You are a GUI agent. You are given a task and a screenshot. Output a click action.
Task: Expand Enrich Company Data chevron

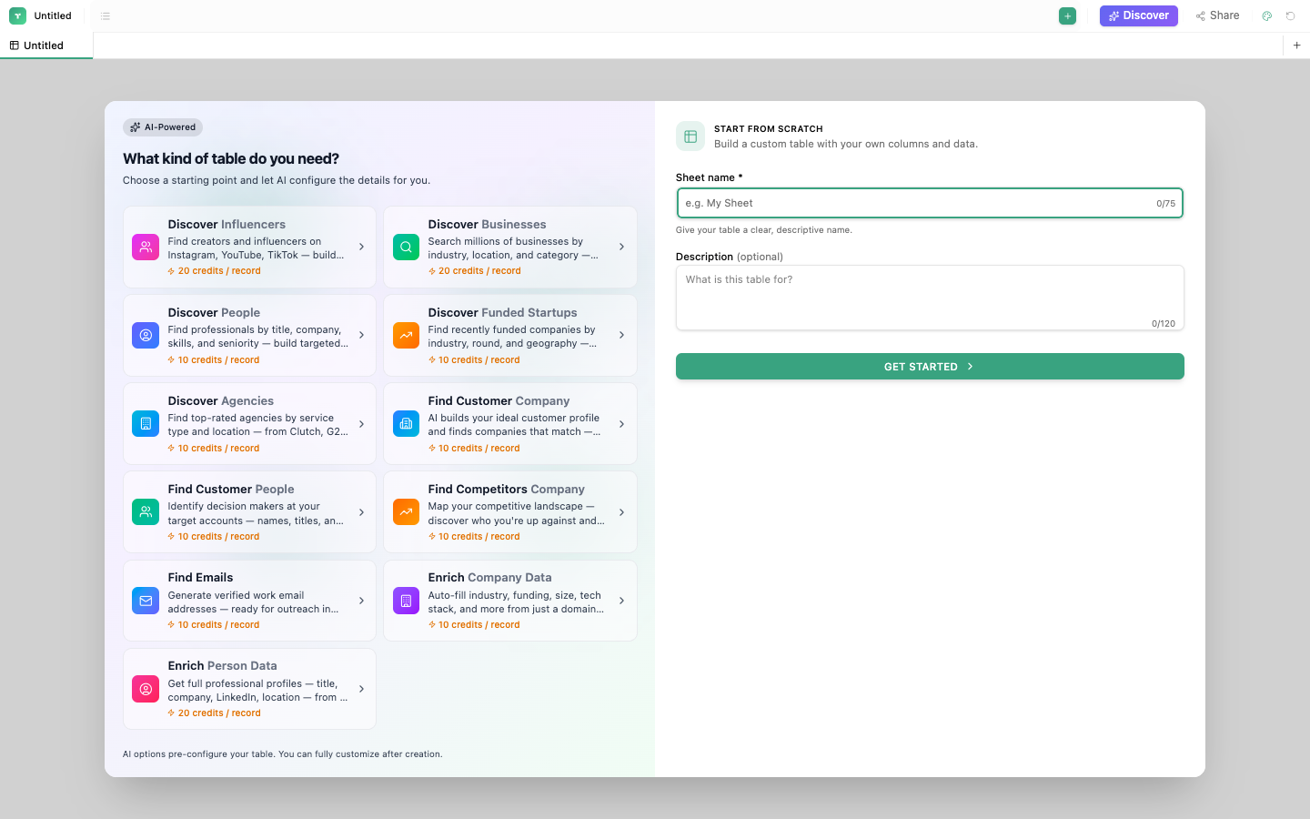(x=621, y=601)
